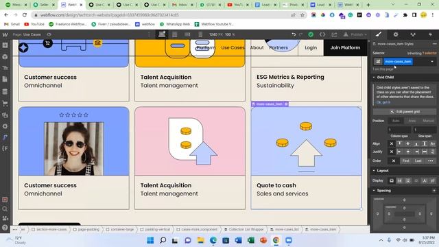
Task: Set Position to Area
Action: pyautogui.click(x=412, y=121)
